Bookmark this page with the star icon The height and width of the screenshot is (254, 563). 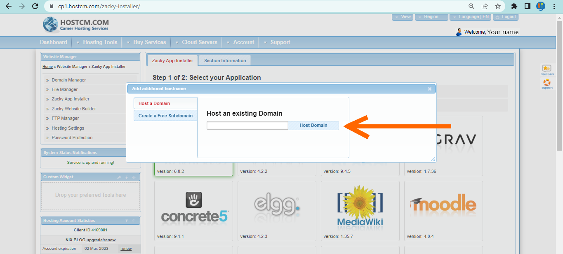(x=498, y=6)
